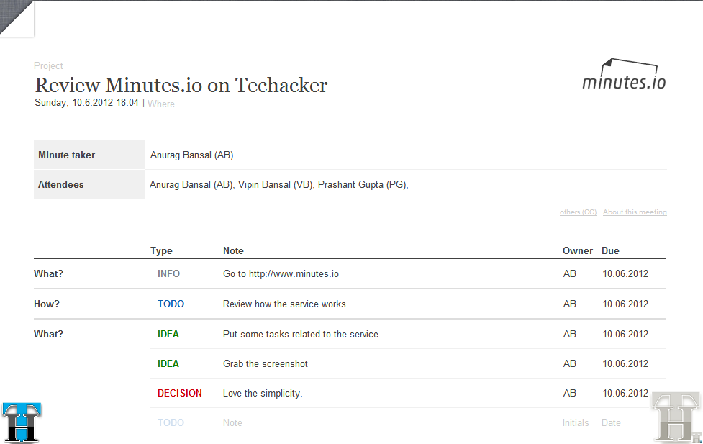Change the TODO type on Review row
The width and height of the screenshot is (703, 444).
[171, 304]
